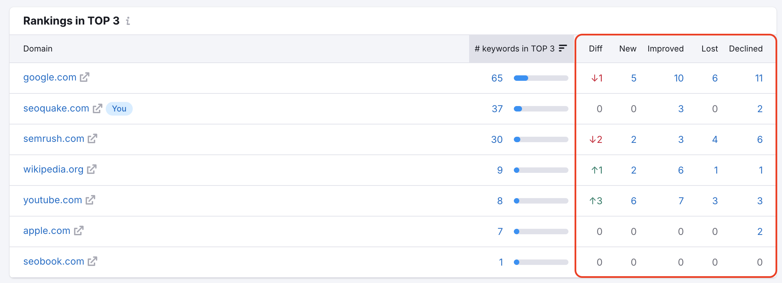Click external link icon next to seobook.com
Screen dimensions: 782x283
(x=92, y=262)
